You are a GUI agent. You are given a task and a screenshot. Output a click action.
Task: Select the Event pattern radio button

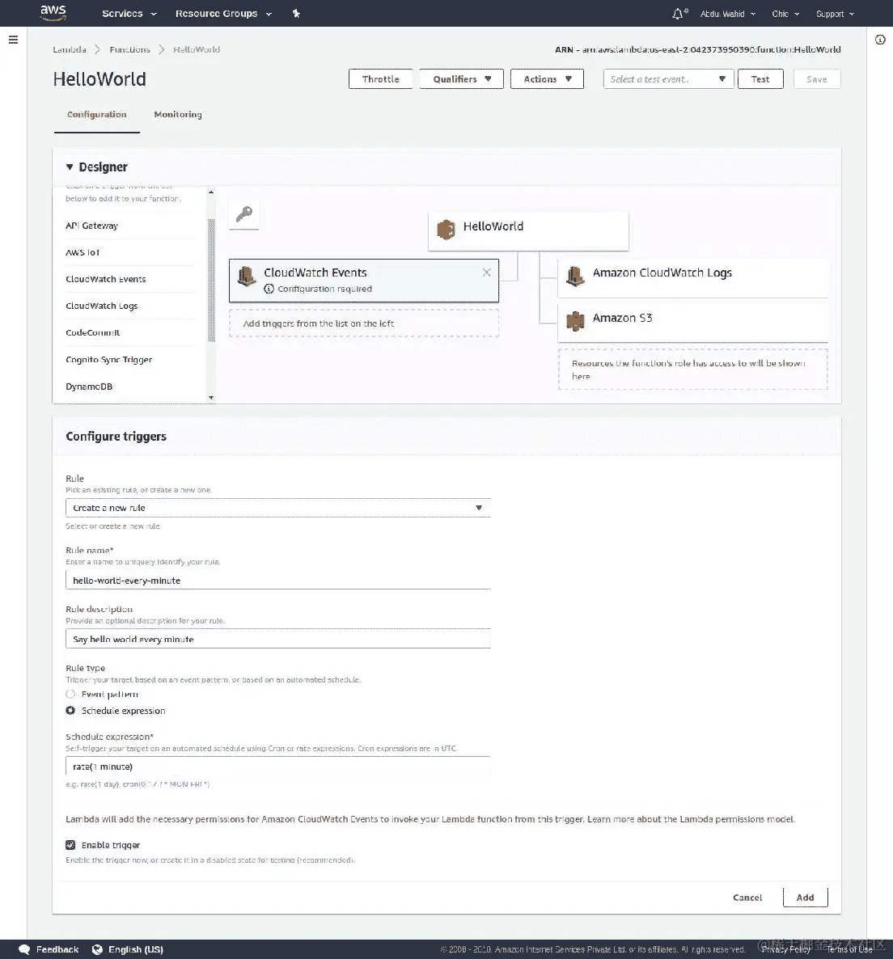(70, 694)
